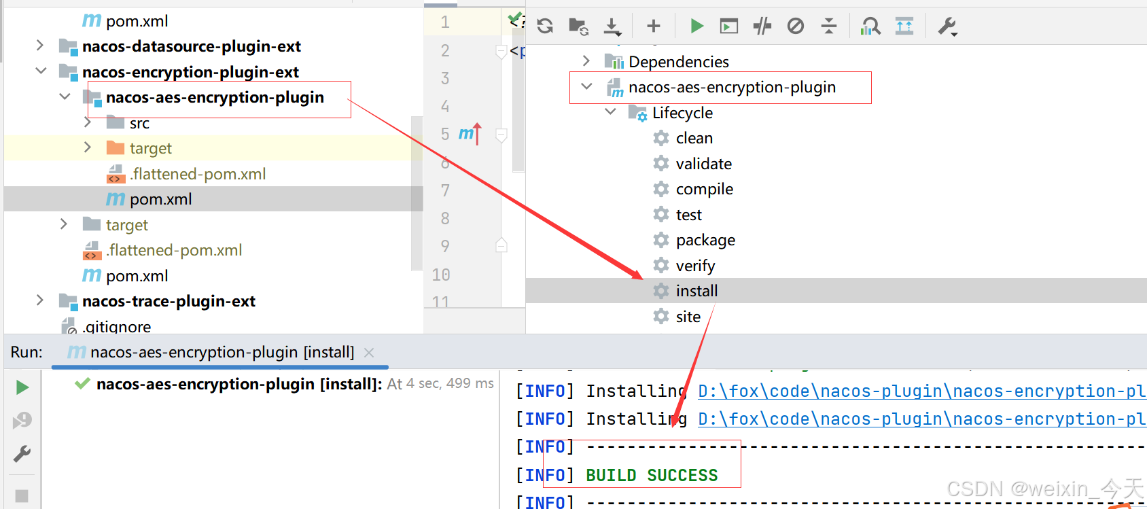Click Stop square icon in Run panel
The height and width of the screenshot is (509, 1147).
tap(22, 496)
